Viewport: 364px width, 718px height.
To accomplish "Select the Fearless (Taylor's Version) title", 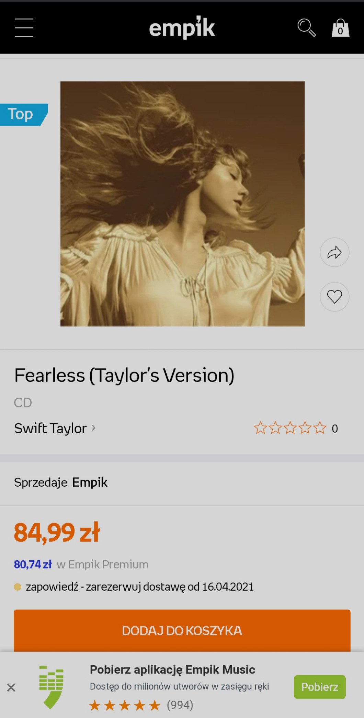I will click(x=124, y=375).
